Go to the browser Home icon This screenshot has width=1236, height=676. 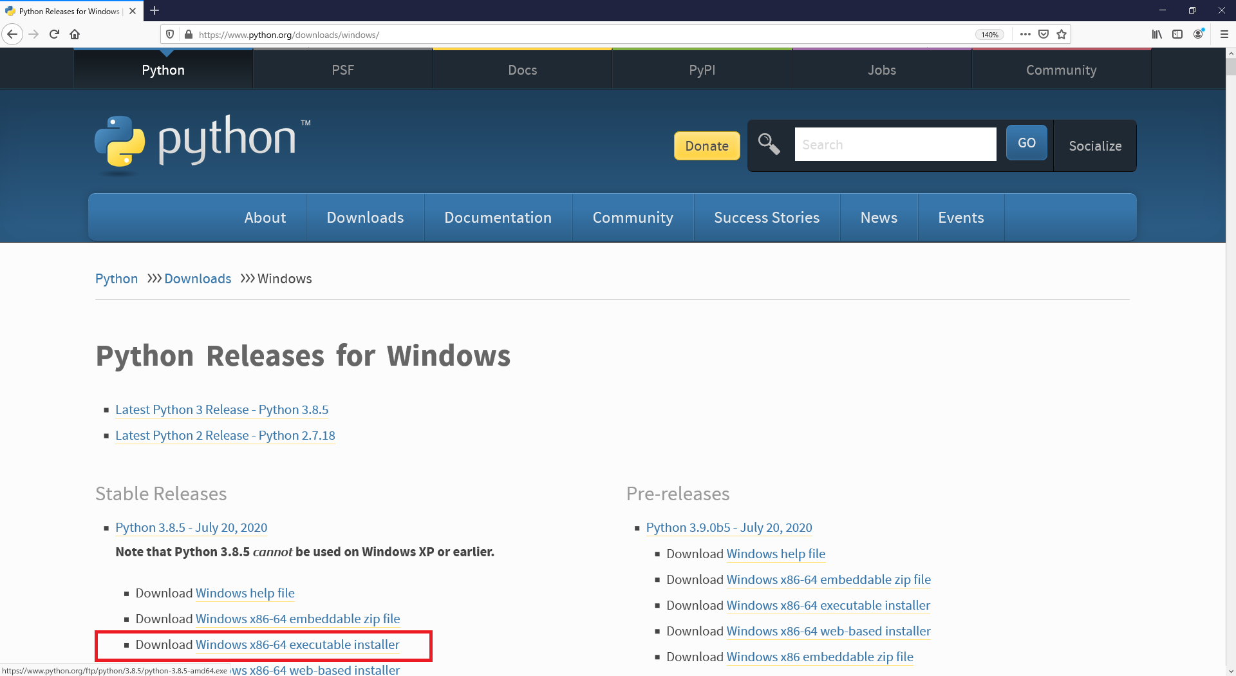tap(75, 34)
